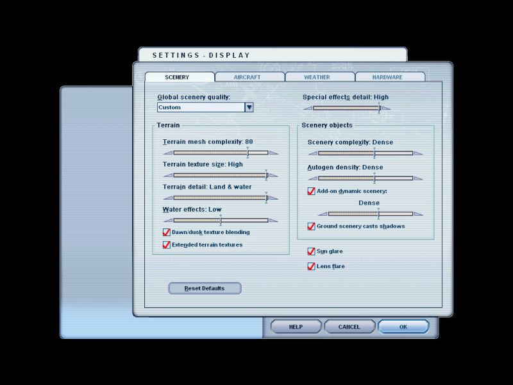Click right arrow of Scenery complexity slider
This screenshot has height=385, width=513.
[x=419, y=153]
